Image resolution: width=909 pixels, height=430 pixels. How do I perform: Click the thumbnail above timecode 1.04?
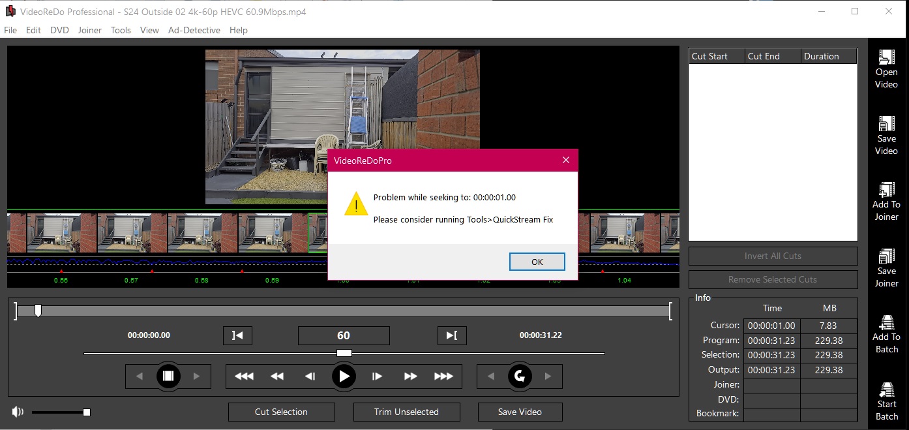click(x=625, y=233)
